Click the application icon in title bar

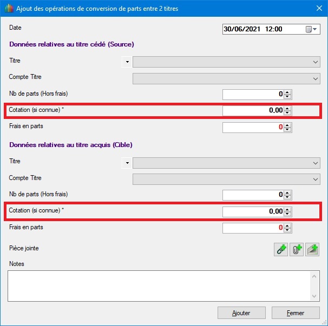click(8, 9)
